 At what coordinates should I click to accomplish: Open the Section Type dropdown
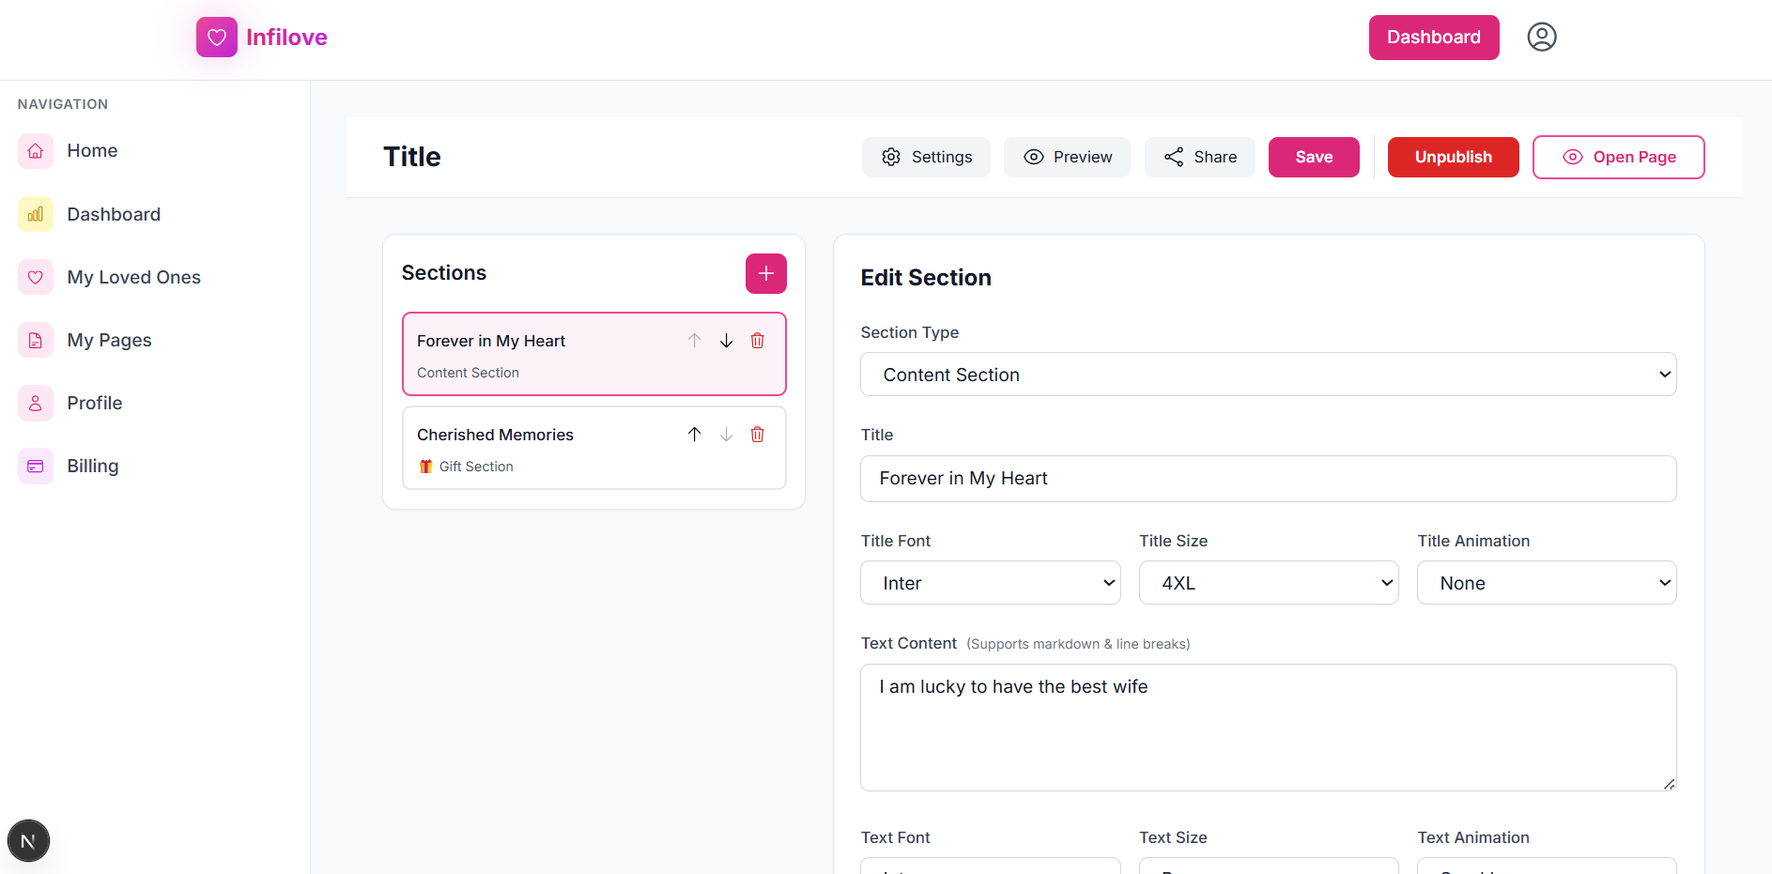[1268, 374]
